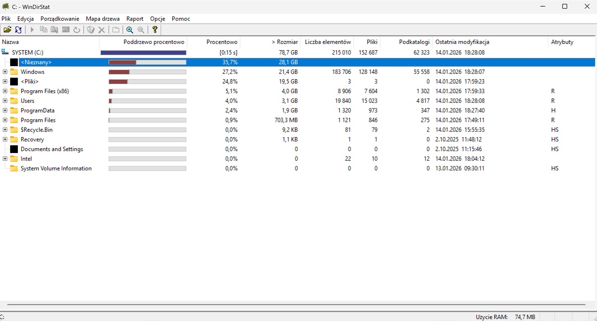Expand the $Recycle.Bin folder node
Screen dimensions: 597x321
point(5,130)
